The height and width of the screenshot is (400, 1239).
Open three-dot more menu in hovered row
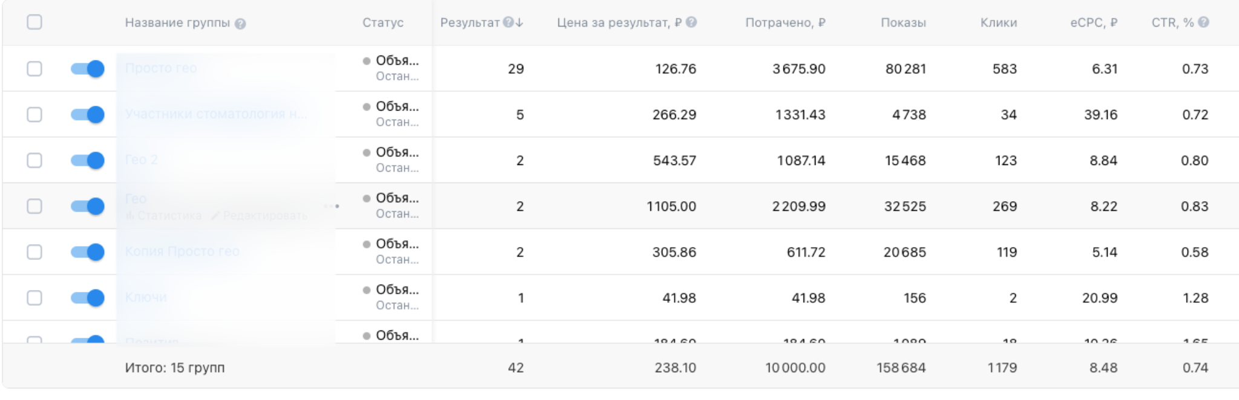(x=331, y=206)
